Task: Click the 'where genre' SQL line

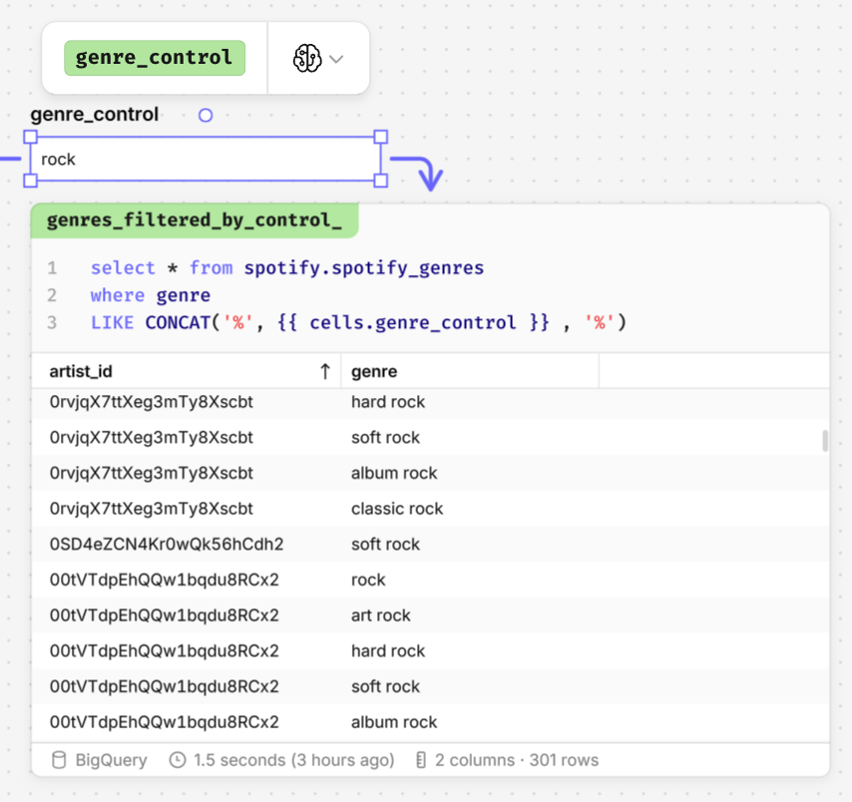Action: (x=151, y=295)
